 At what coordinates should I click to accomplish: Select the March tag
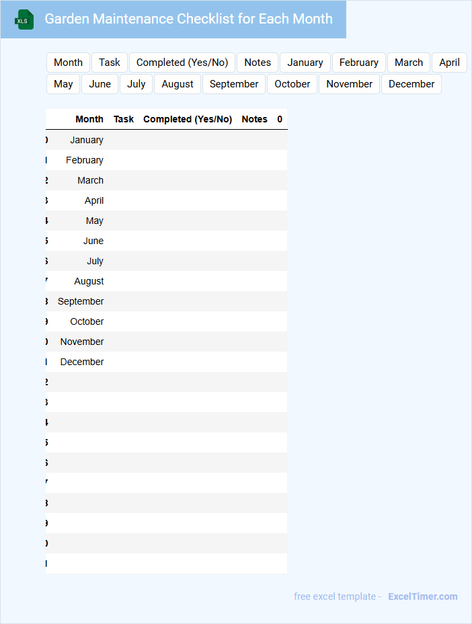pyautogui.click(x=409, y=63)
